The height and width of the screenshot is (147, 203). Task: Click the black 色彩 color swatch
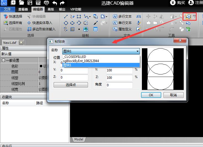pos(41,66)
